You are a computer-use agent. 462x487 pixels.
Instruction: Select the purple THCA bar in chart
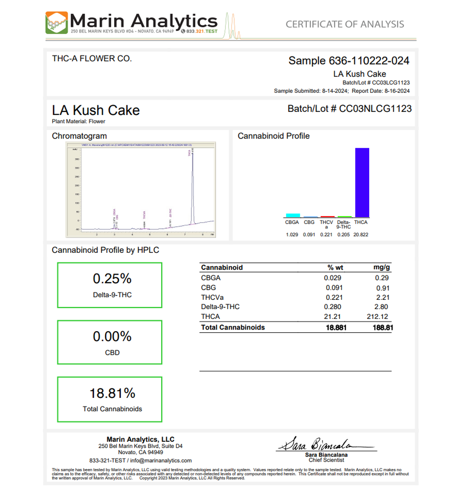[362, 183]
